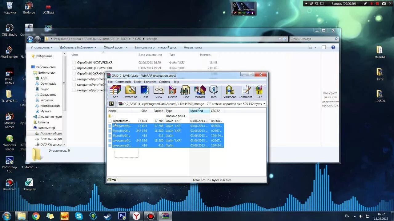Click Explorer back navigation arrow
Screen dimensions: 394x221
tap(30, 39)
